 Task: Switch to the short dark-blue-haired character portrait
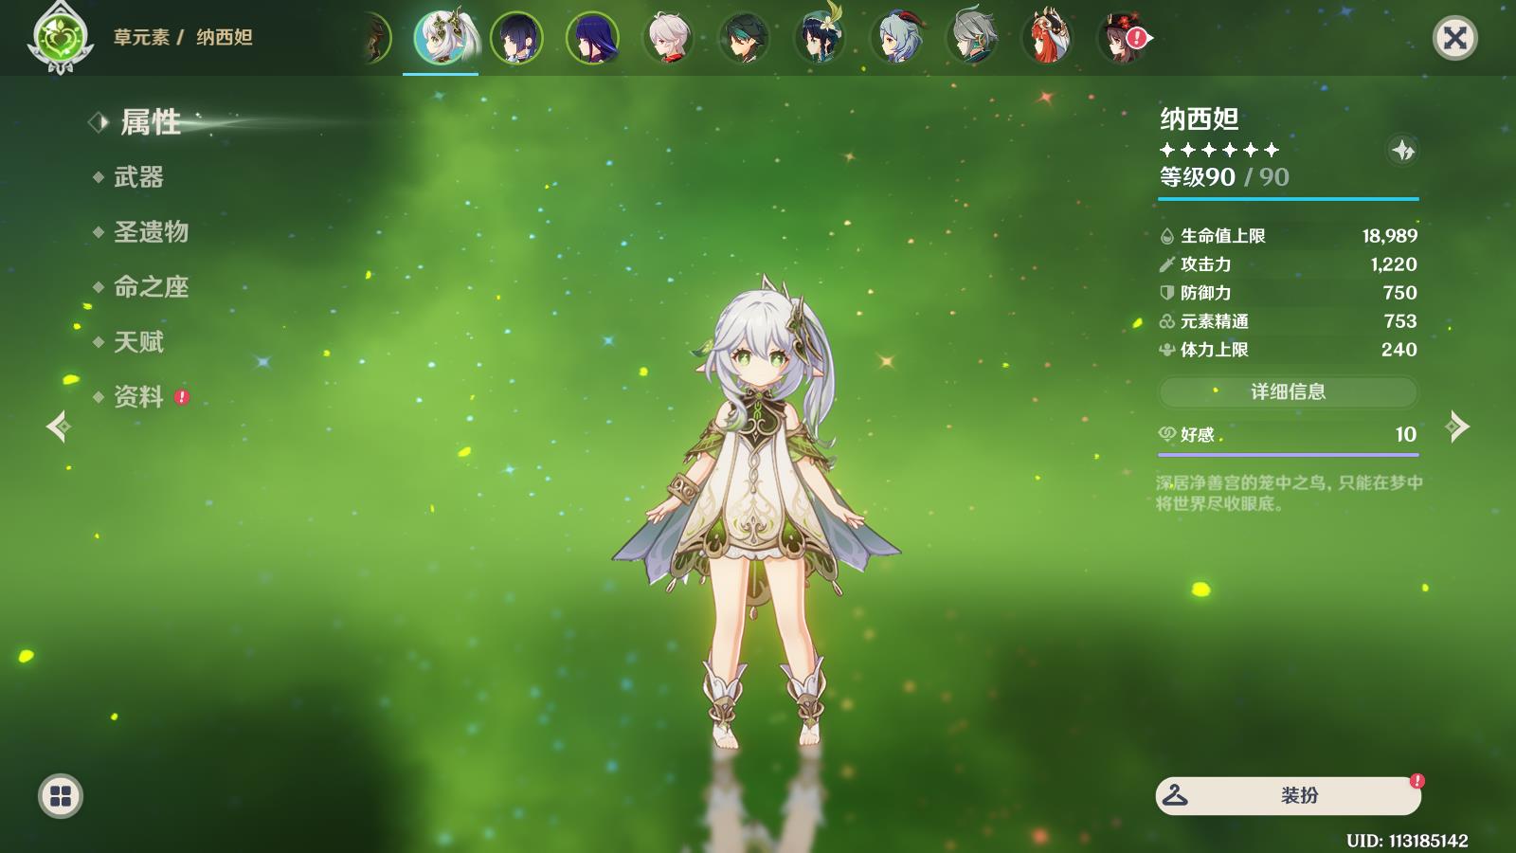click(516, 38)
